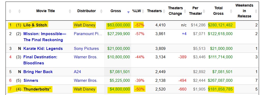Open the Sinners movie link

[x=31, y=80]
